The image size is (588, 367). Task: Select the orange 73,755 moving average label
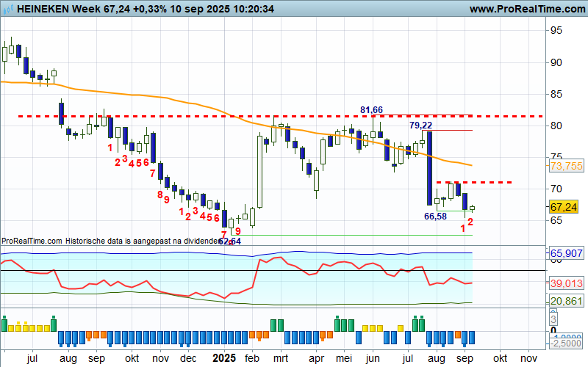pyautogui.click(x=566, y=167)
